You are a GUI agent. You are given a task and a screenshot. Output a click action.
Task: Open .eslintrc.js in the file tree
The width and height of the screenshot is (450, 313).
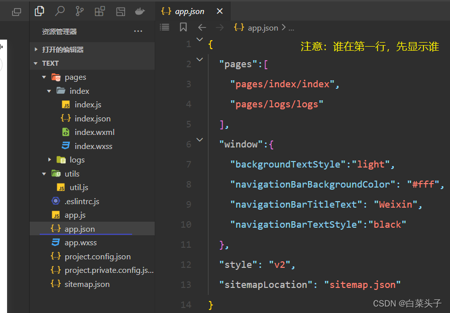82,202
